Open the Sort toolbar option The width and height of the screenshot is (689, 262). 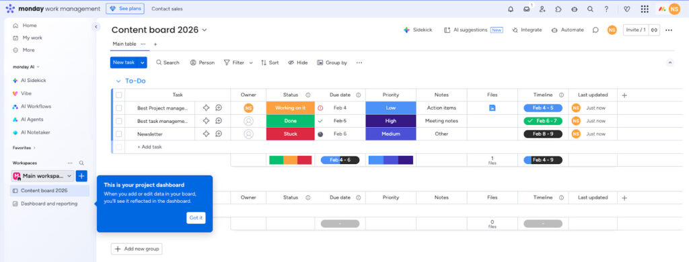270,62
